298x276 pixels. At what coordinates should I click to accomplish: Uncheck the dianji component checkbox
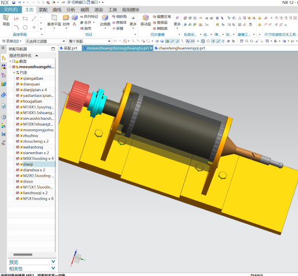pyautogui.click(x=17, y=164)
